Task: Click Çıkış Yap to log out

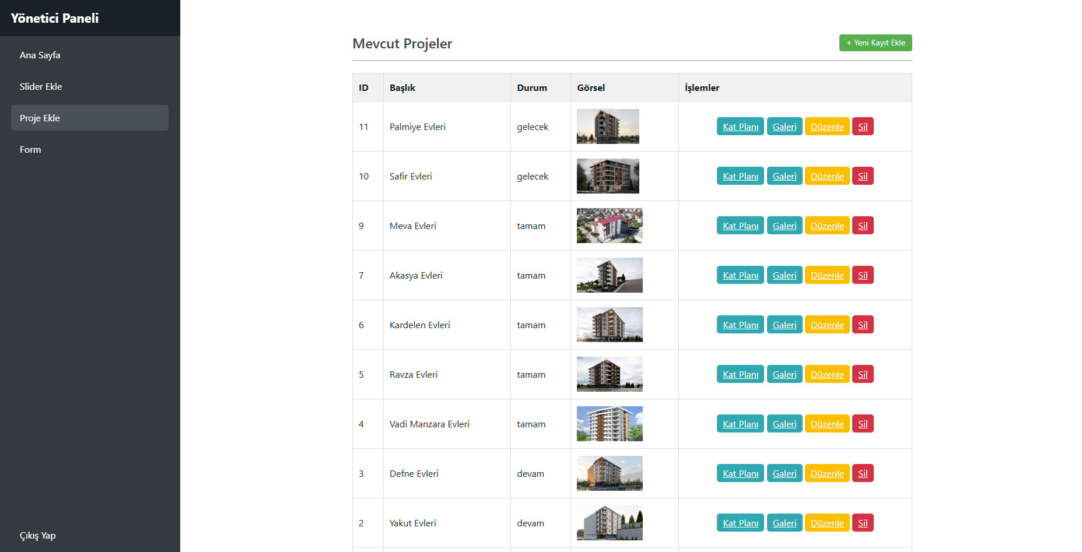Action: coord(38,535)
